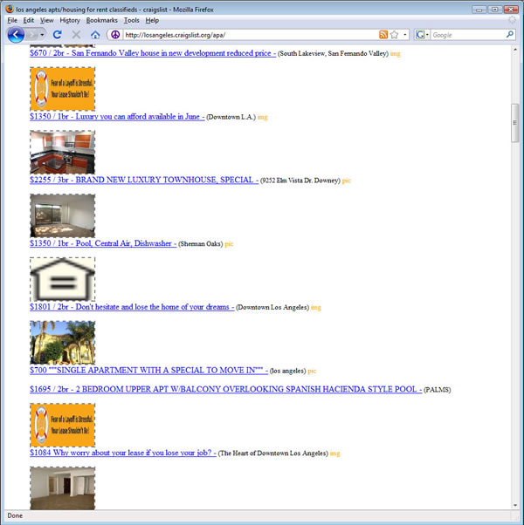Go to the Home page

[x=95, y=35]
